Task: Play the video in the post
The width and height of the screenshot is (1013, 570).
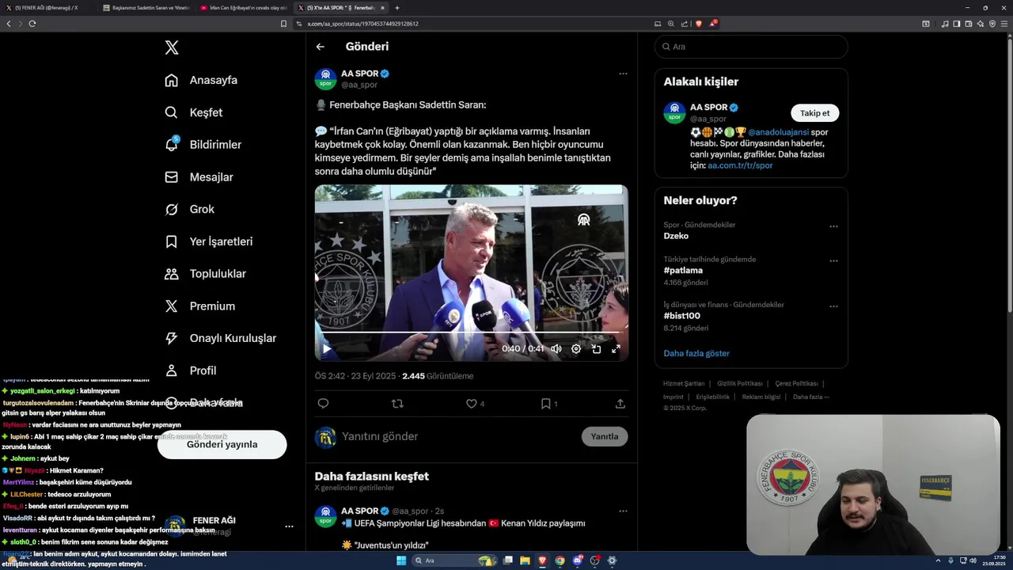Action: (326, 348)
